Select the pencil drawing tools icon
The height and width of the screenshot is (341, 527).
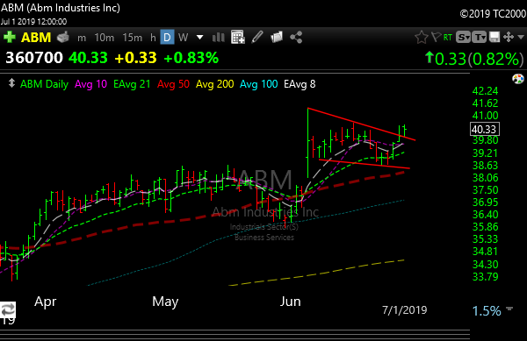click(x=257, y=37)
